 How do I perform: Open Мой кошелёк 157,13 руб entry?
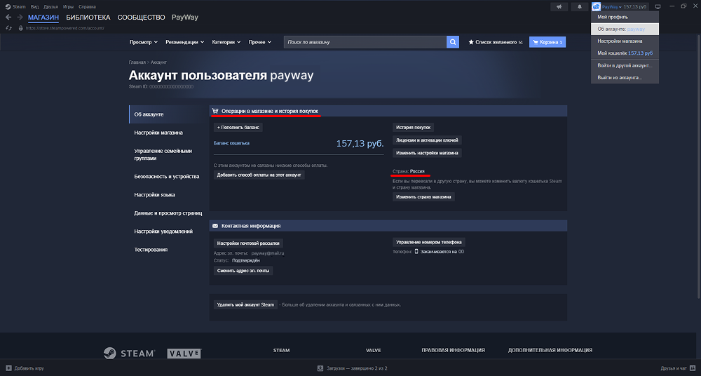pyautogui.click(x=625, y=53)
